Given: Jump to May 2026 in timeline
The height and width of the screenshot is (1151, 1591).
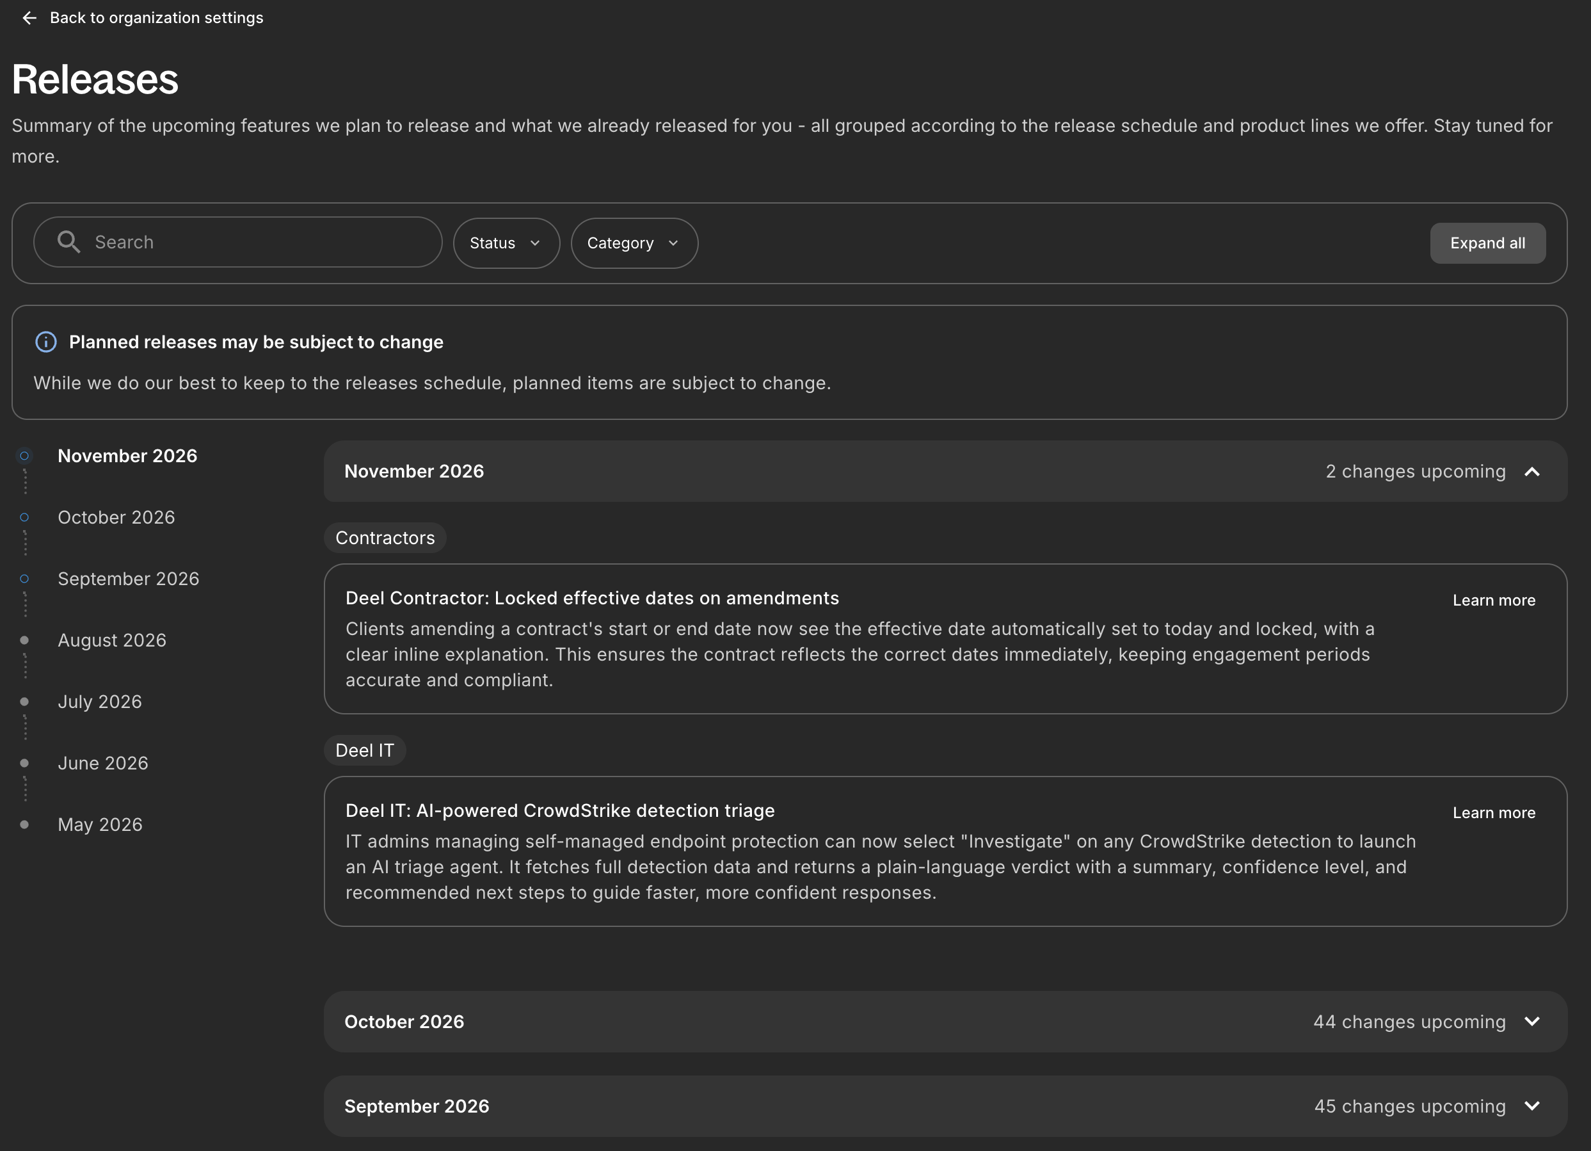Looking at the screenshot, I should pos(100,824).
